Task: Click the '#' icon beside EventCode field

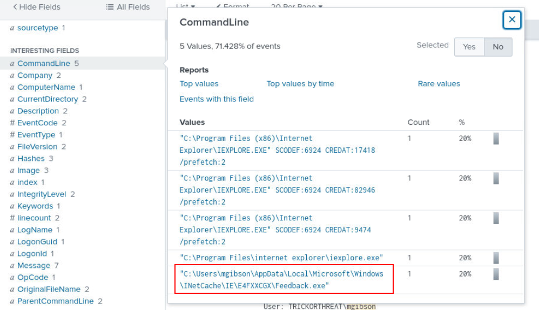Action: [12, 123]
